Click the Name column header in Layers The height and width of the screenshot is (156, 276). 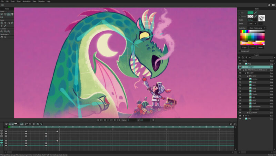pyautogui.click(x=245, y=61)
